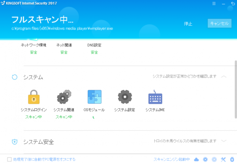Click the キャンセル button
The height and width of the screenshot is (163, 237).
click(x=220, y=23)
